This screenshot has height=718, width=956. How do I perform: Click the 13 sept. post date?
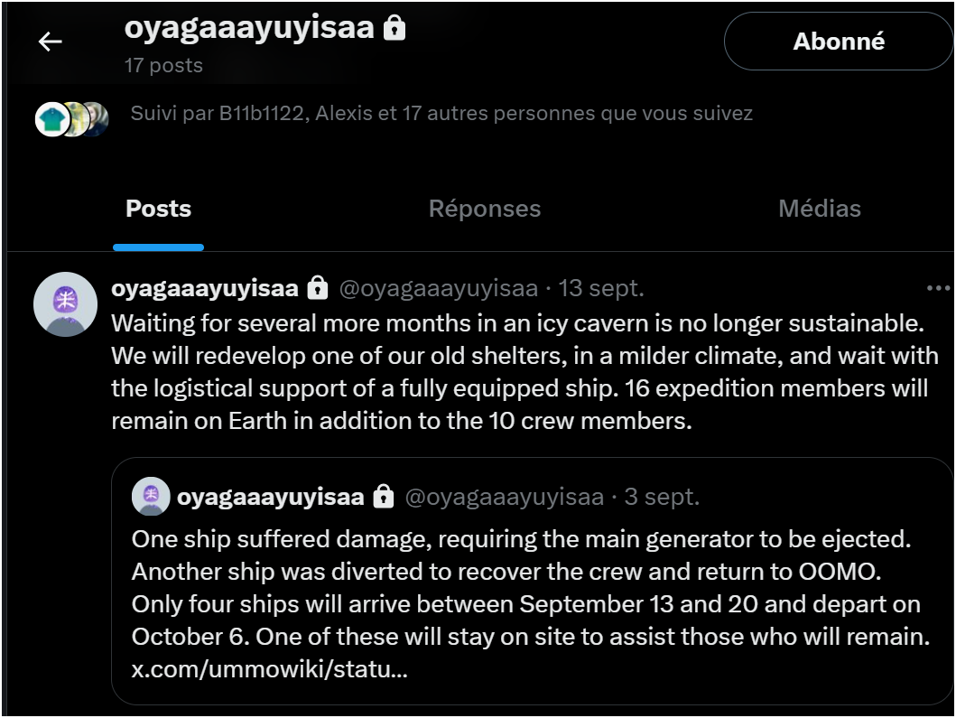click(601, 289)
